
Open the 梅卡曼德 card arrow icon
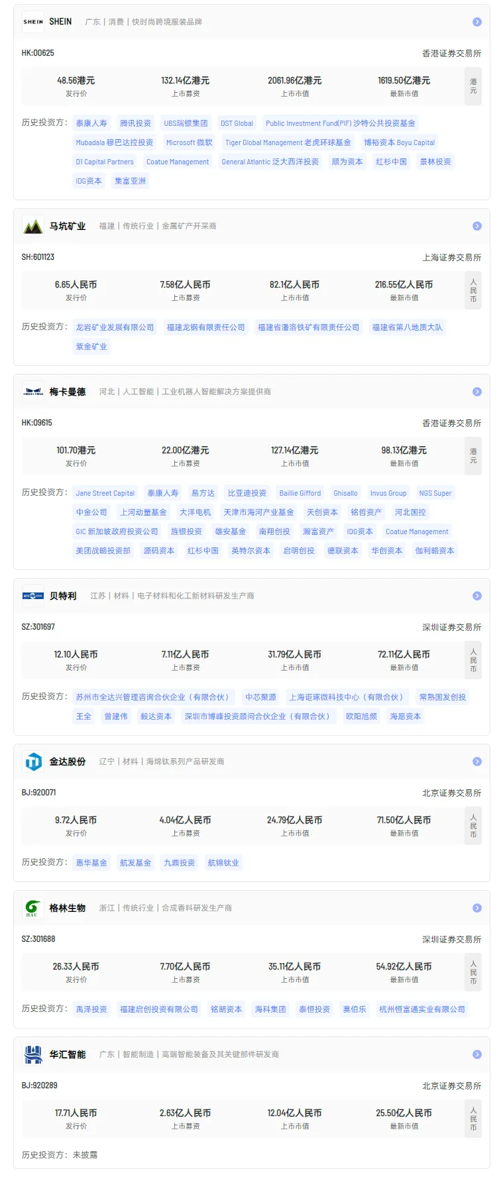click(x=476, y=392)
